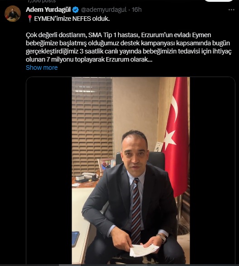
Task: Click the papers held in the man's hands
Action: (x=144, y=250)
